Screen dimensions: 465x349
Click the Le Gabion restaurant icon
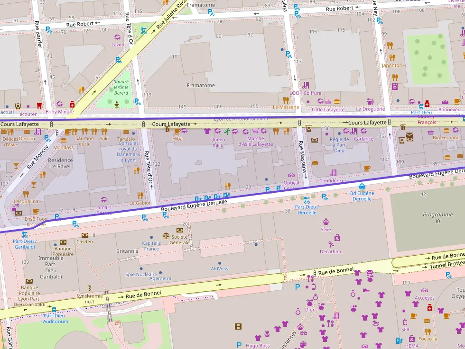coord(140,195)
